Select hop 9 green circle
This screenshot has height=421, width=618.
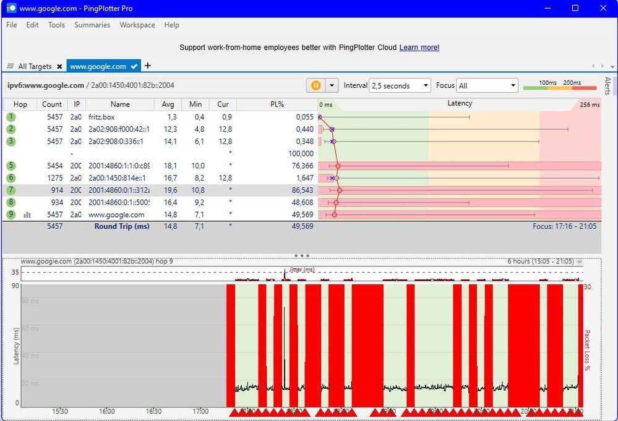(11, 215)
